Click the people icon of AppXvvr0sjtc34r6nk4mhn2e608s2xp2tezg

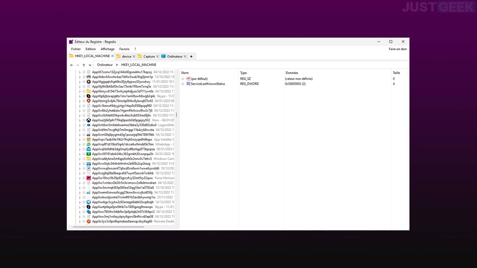click(89, 163)
